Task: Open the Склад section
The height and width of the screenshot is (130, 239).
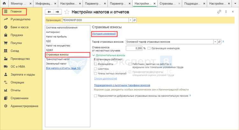Action: pyautogui.click(x=15, y=51)
